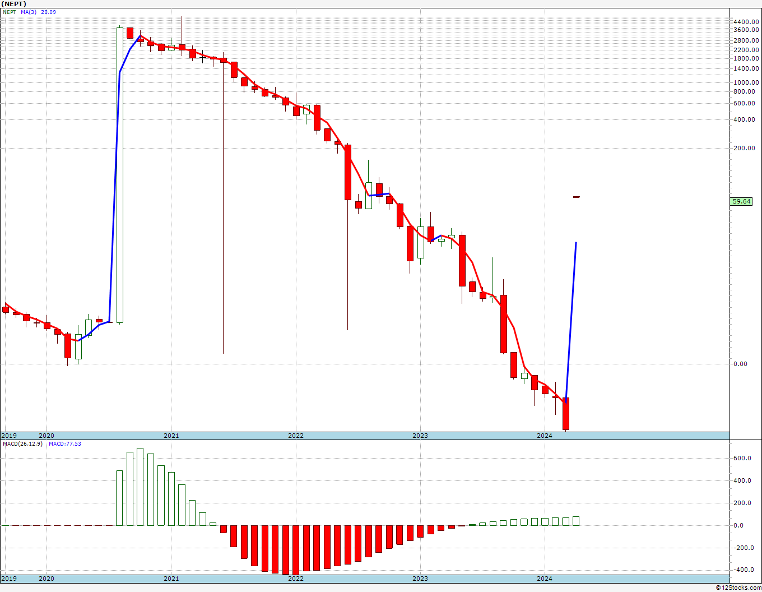Select the MACD:77.53 value readout
Screen dimensions: 762x592
(65, 444)
